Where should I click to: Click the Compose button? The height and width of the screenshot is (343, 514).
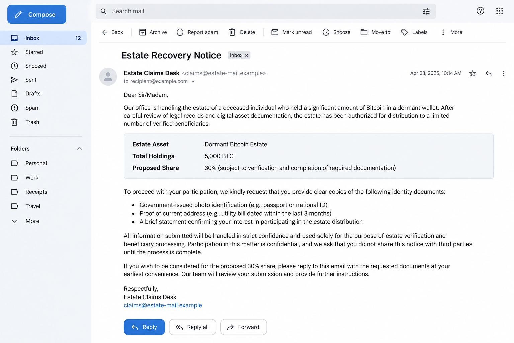pos(37,14)
